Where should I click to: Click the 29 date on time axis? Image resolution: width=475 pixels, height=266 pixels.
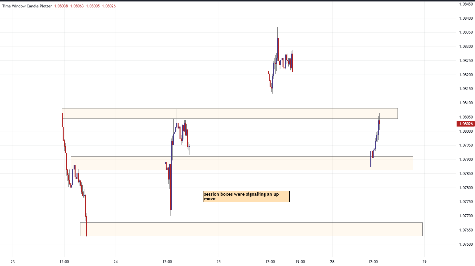click(x=425, y=261)
